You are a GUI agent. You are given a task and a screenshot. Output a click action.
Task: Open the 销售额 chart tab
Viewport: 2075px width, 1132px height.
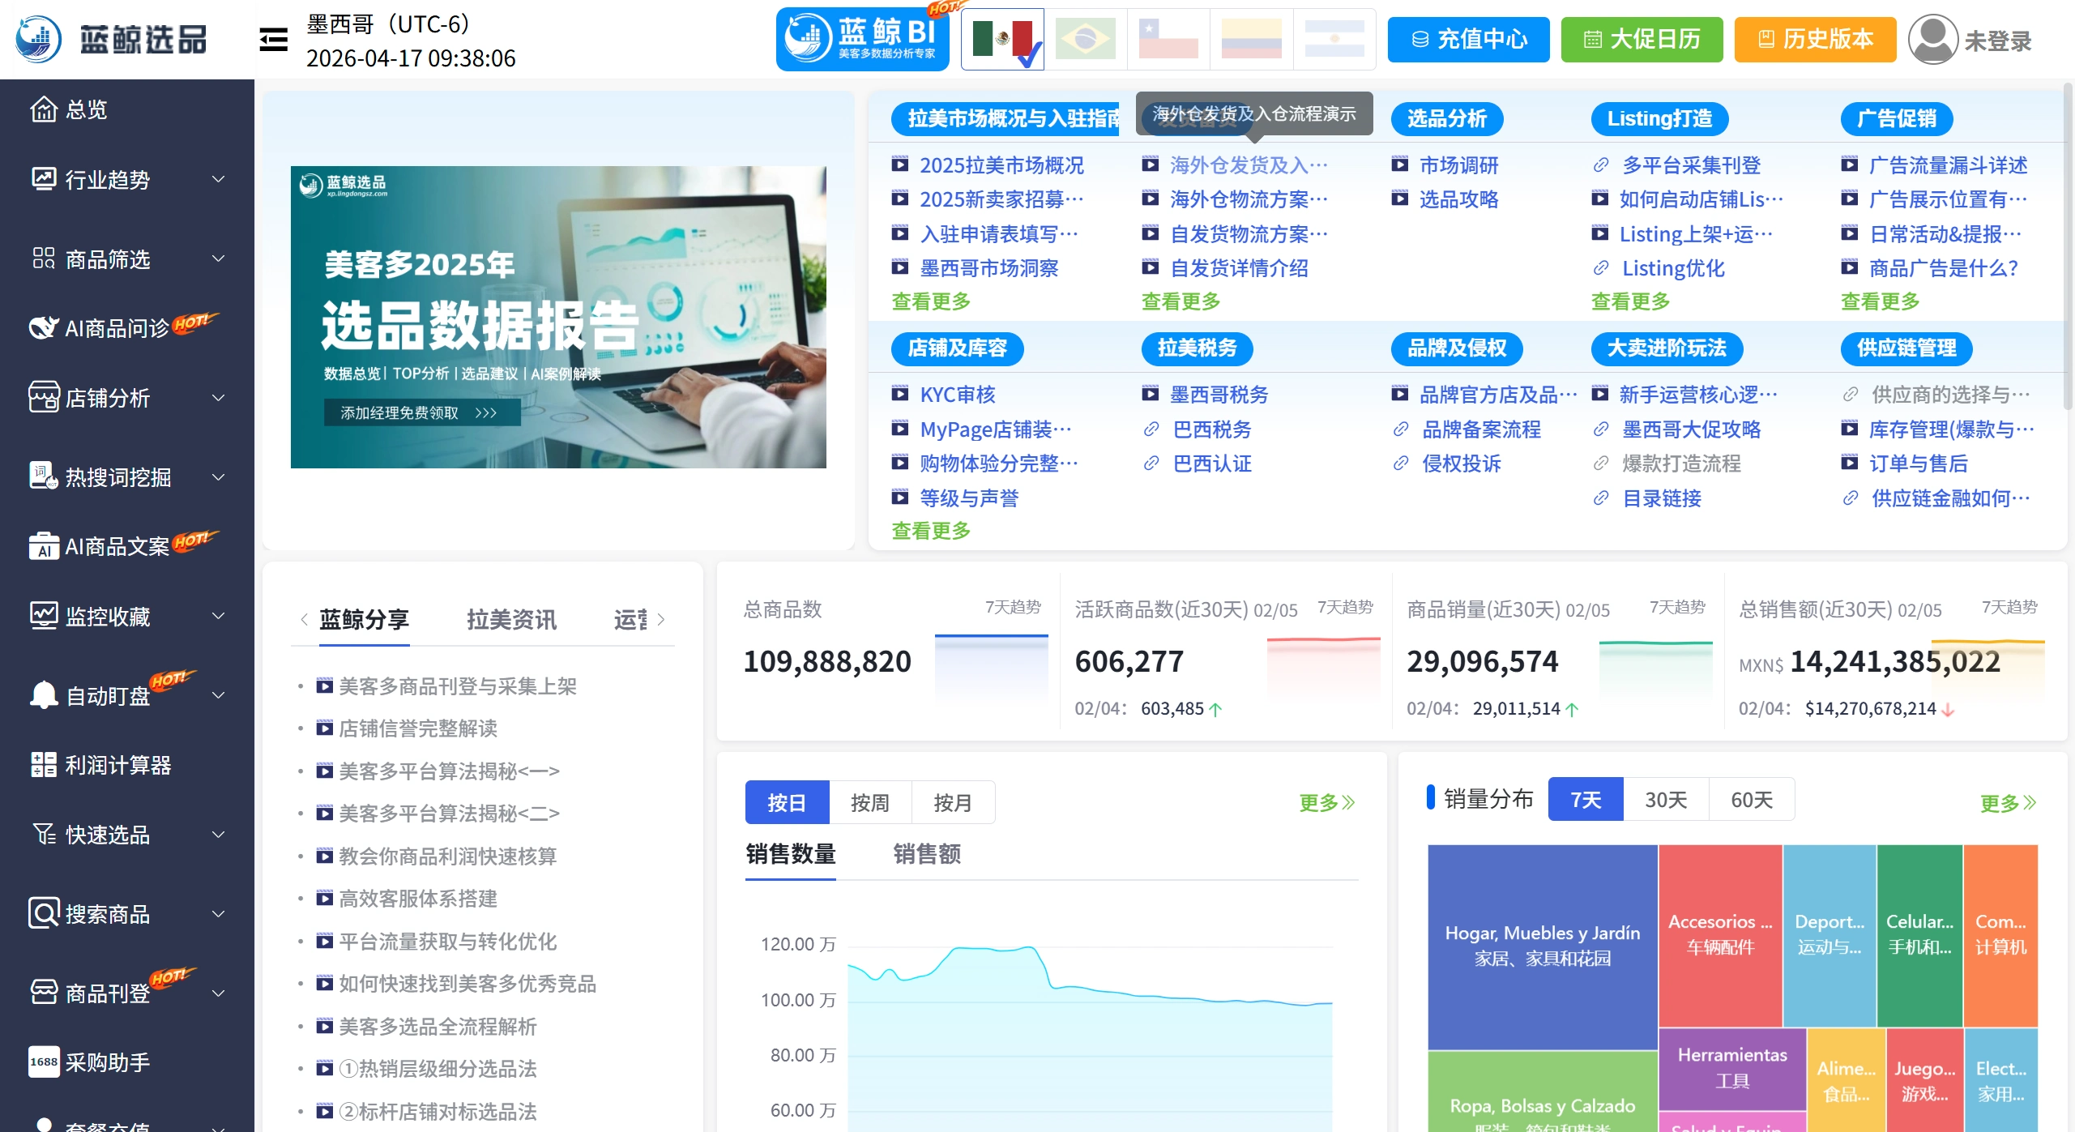click(927, 854)
